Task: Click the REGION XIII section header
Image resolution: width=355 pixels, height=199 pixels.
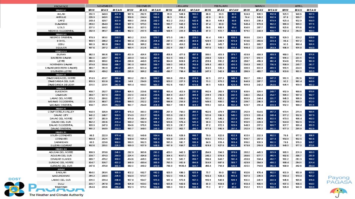Action: [x=61, y=149]
